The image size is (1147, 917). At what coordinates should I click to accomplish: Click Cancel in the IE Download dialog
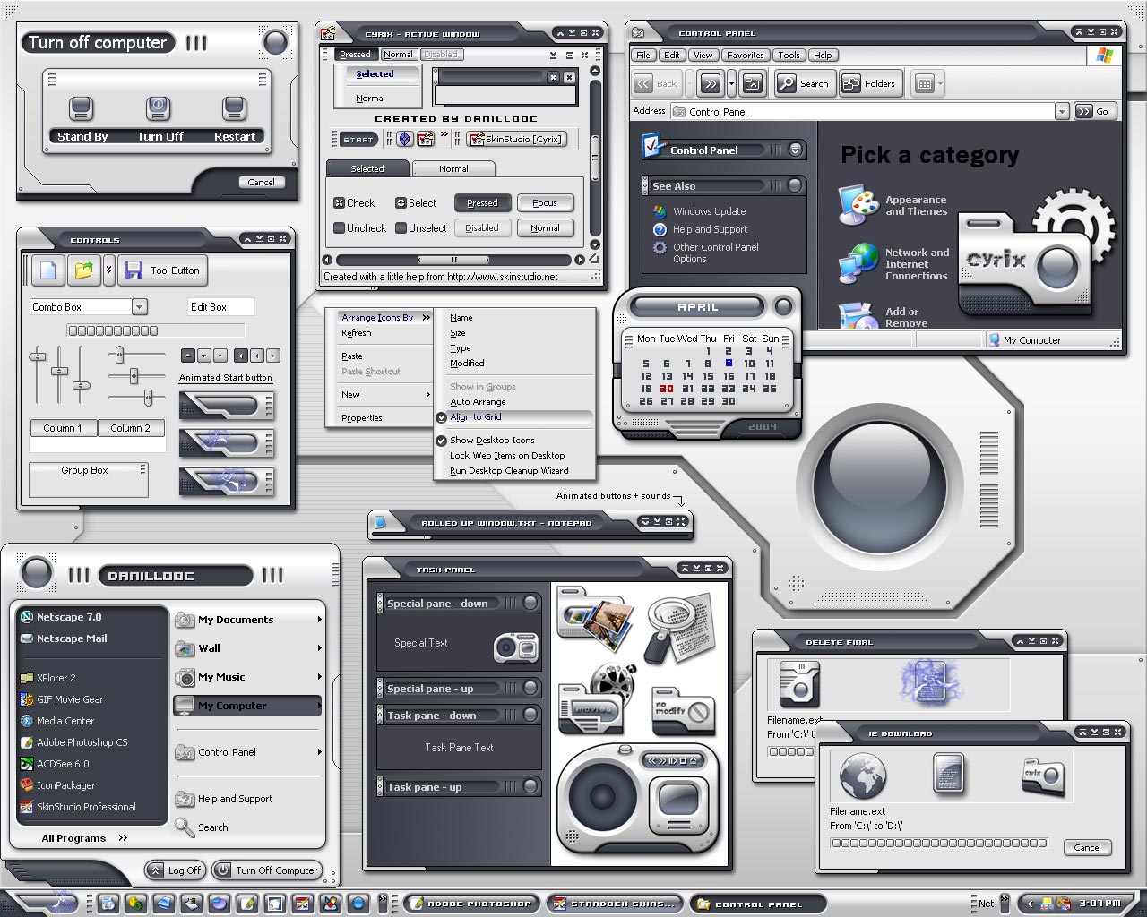point(1087,847)
